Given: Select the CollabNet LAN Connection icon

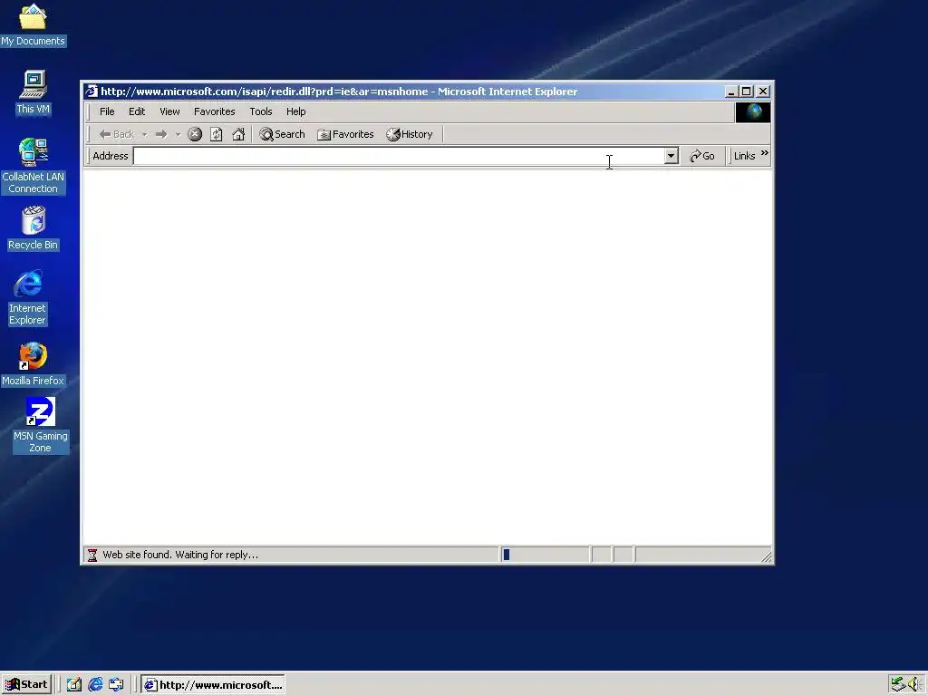Looking at the screenshot, I should [34, 166].
